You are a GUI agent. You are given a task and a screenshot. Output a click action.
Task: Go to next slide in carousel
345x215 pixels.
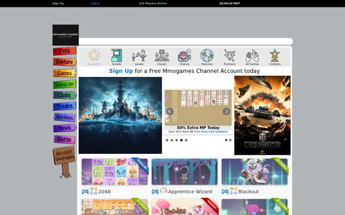point(226,111)
